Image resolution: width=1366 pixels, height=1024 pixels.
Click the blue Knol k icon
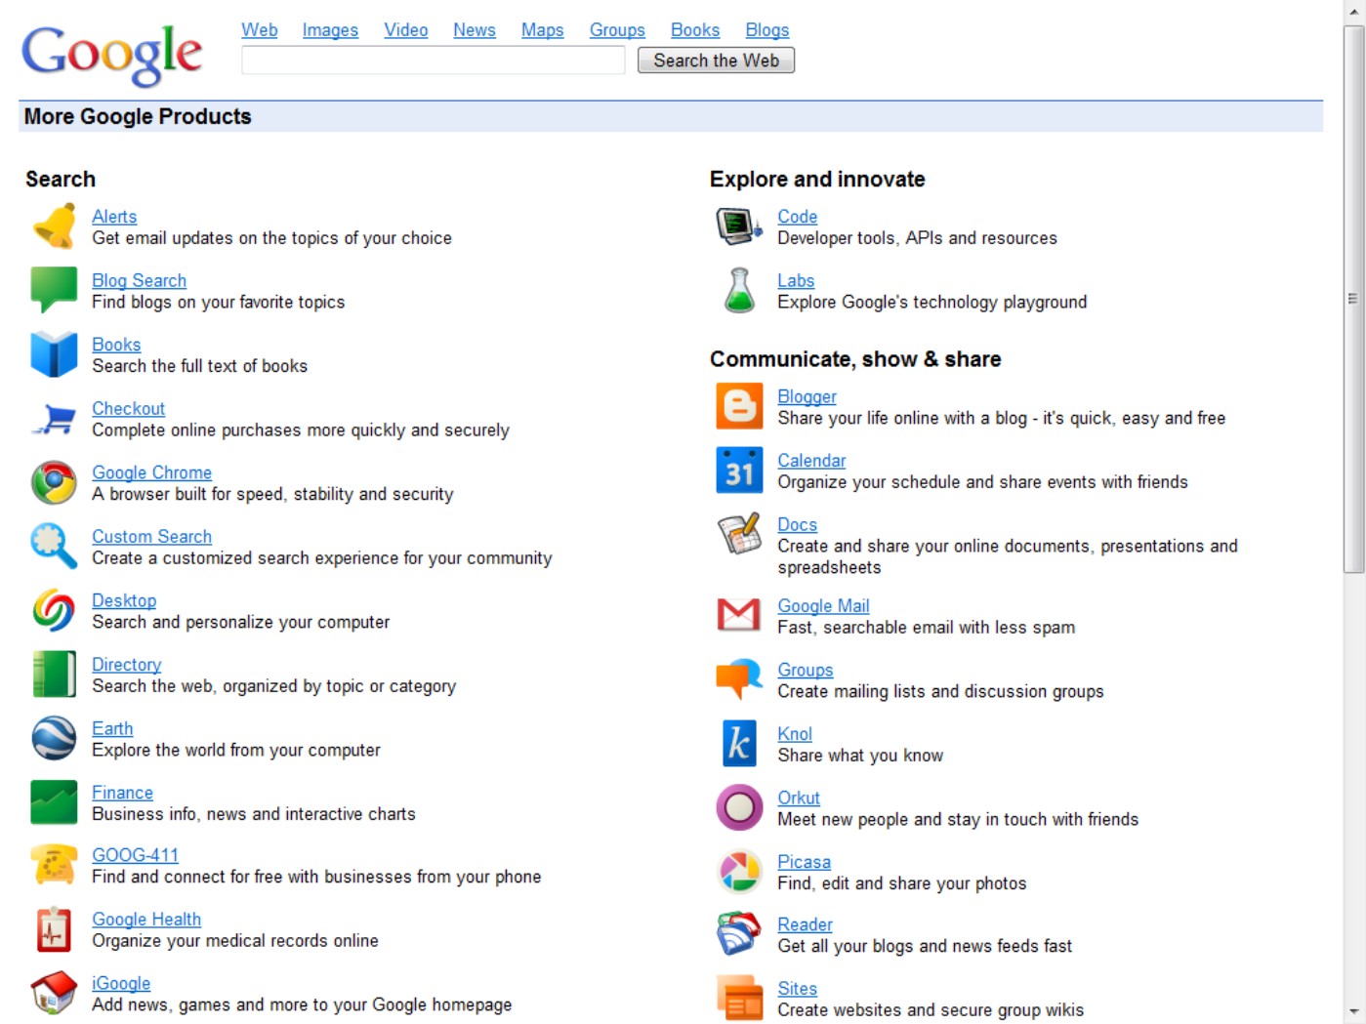[x=739, y=744]
